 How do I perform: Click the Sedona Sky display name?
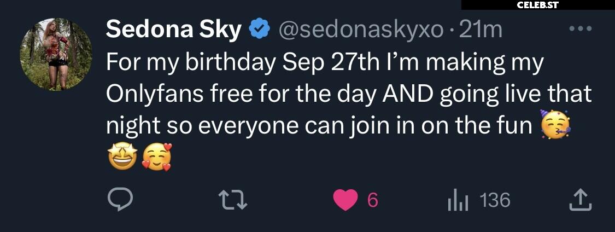(173, 30)
